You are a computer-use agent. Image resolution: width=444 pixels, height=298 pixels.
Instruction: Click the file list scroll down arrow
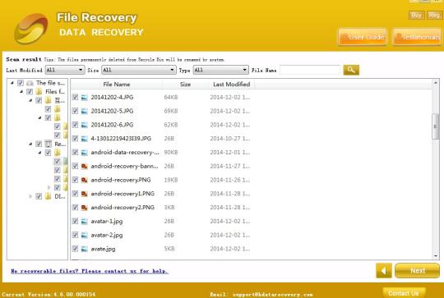[436, 256]
